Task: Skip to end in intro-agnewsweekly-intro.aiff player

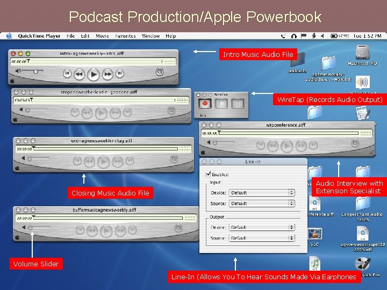Action: pos(120,73)
